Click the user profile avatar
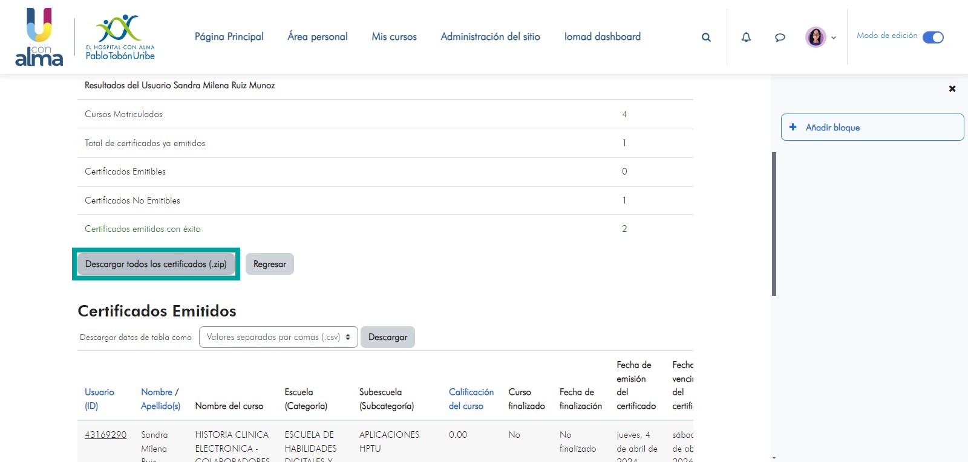The image size is (968, 462). tap(816, 37)
